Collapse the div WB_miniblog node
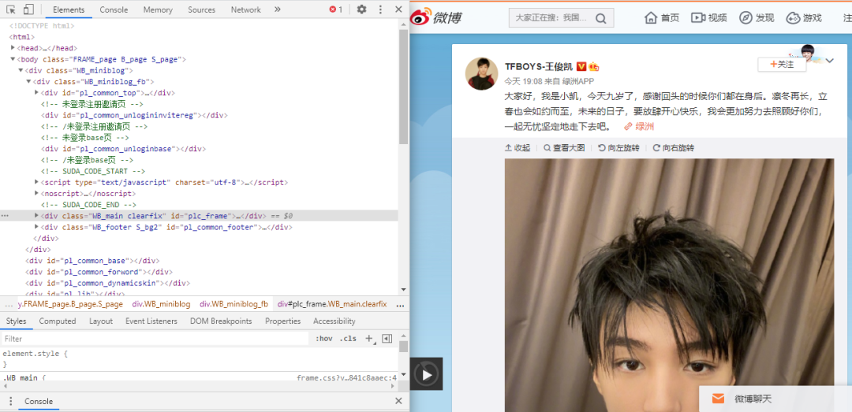852x412 pixels. 21,71
